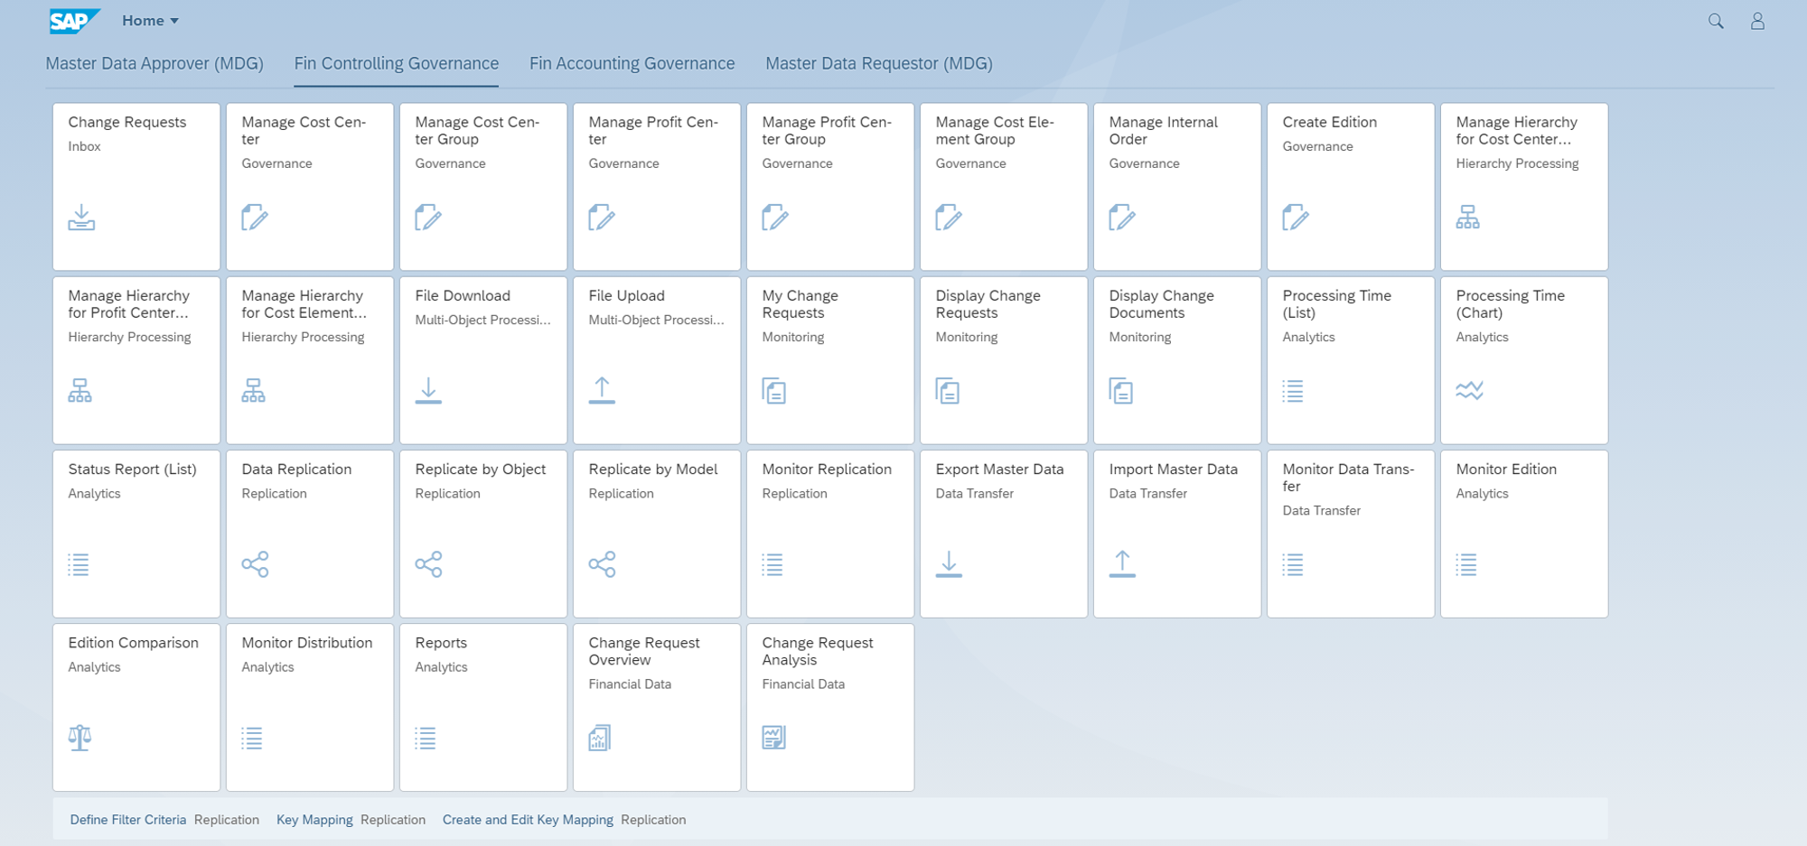This screenshot has height=846, width=1807.
Task: Open the File Download tile
Action: click(x=482, y=359)
